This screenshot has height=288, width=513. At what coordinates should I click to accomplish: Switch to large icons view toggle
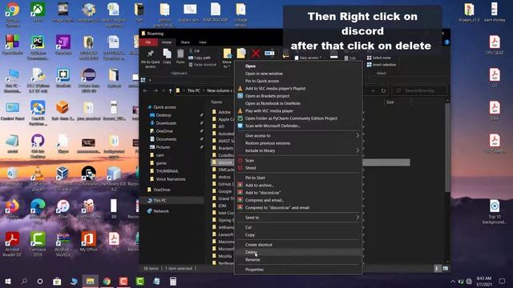pos(446,269)
